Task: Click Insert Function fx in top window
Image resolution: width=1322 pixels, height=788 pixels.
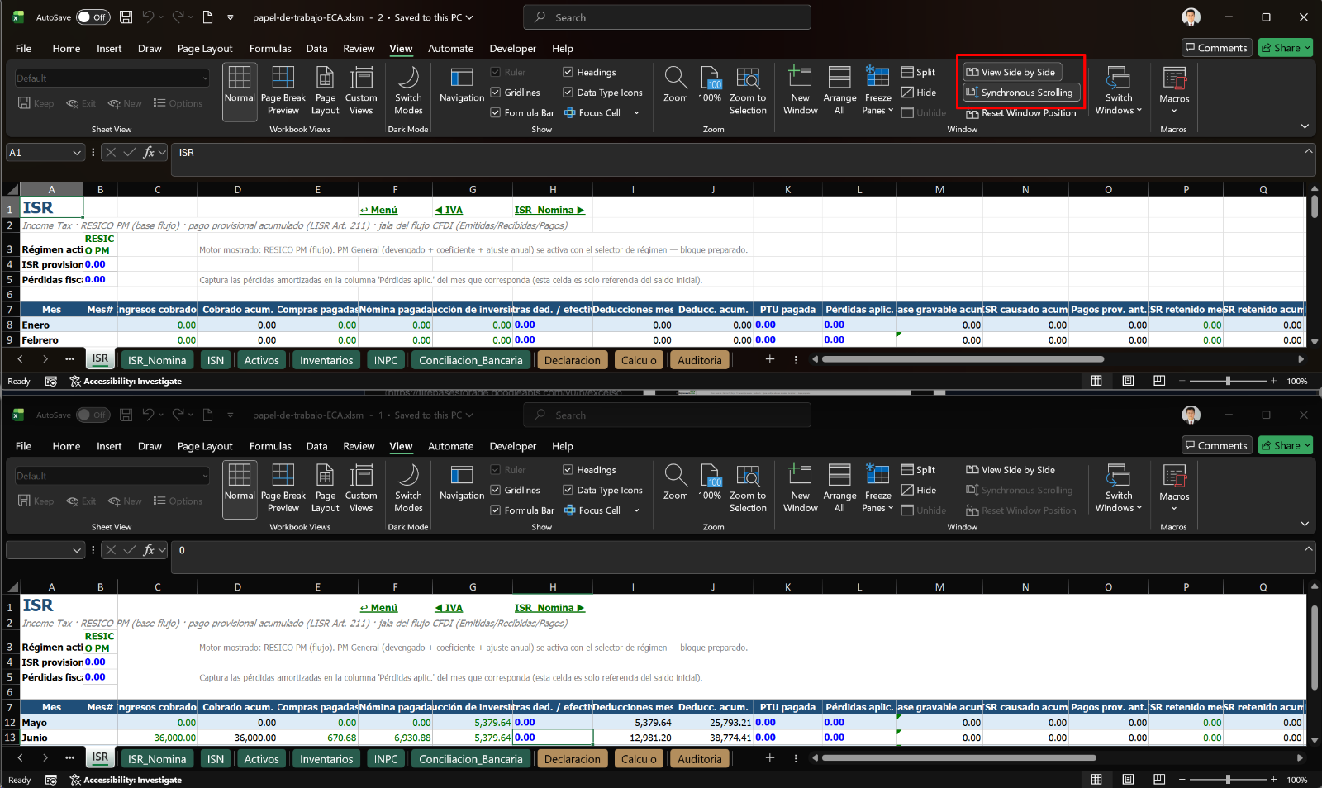Action: (149, 153)
